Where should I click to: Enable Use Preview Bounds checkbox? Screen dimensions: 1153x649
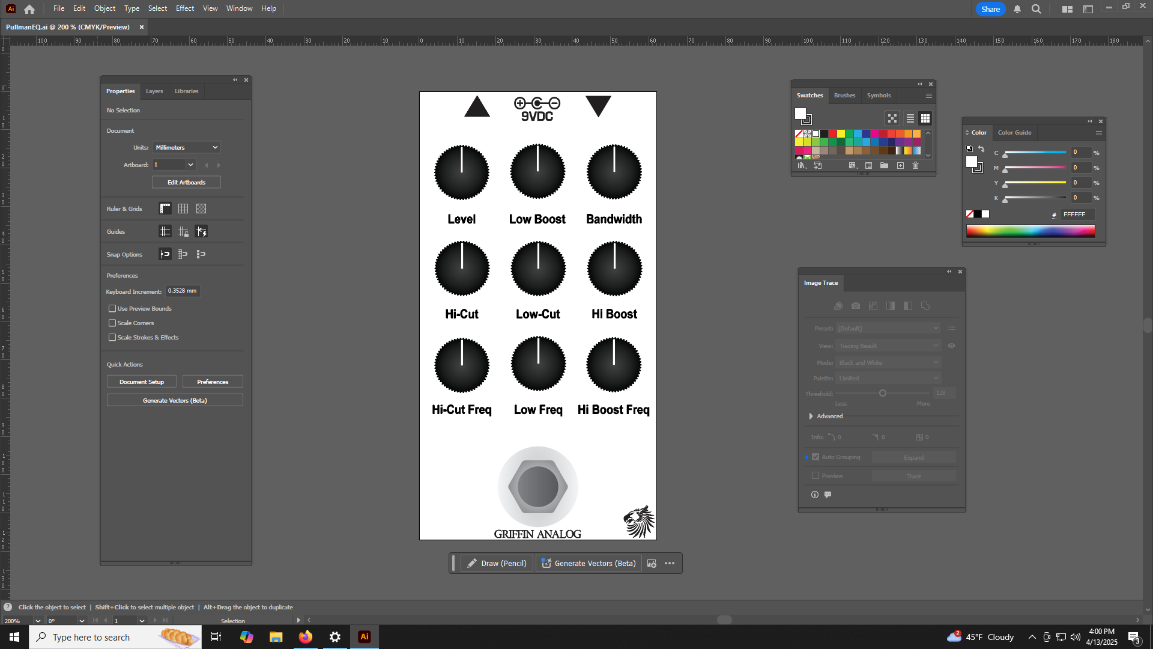[x=112, y=308]
